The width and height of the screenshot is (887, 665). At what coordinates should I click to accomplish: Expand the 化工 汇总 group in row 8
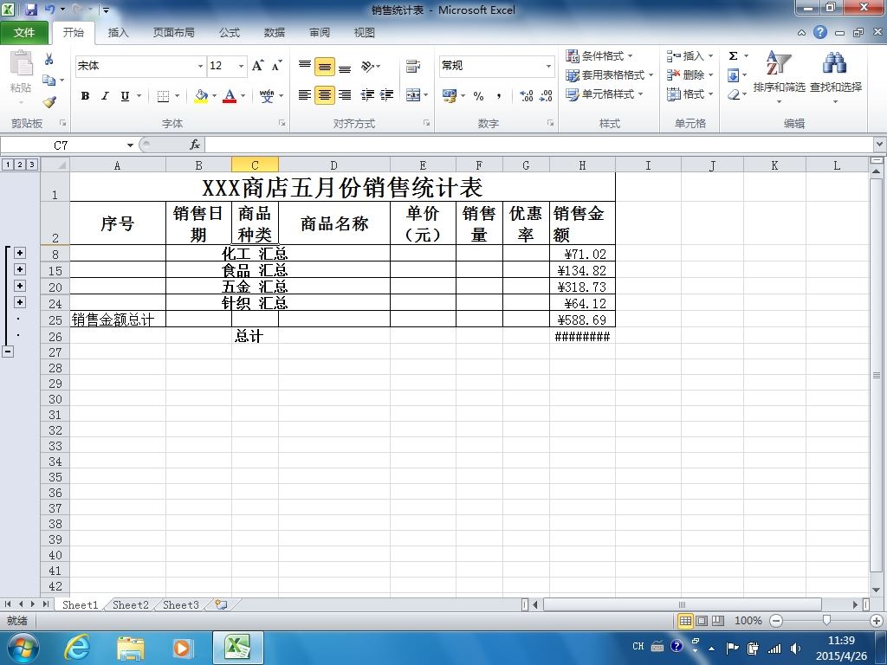click(x=20, y=253)
